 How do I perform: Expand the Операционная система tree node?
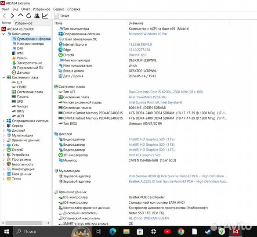[4, 121]
